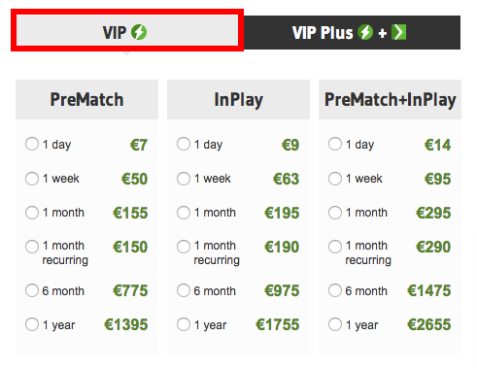
Task: Open the VIP Plus tab
Action: [x=352, y=32]
